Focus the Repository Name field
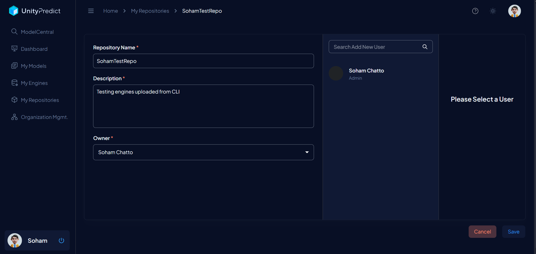This screenshot has height=254, width=536. coord(203,61)
